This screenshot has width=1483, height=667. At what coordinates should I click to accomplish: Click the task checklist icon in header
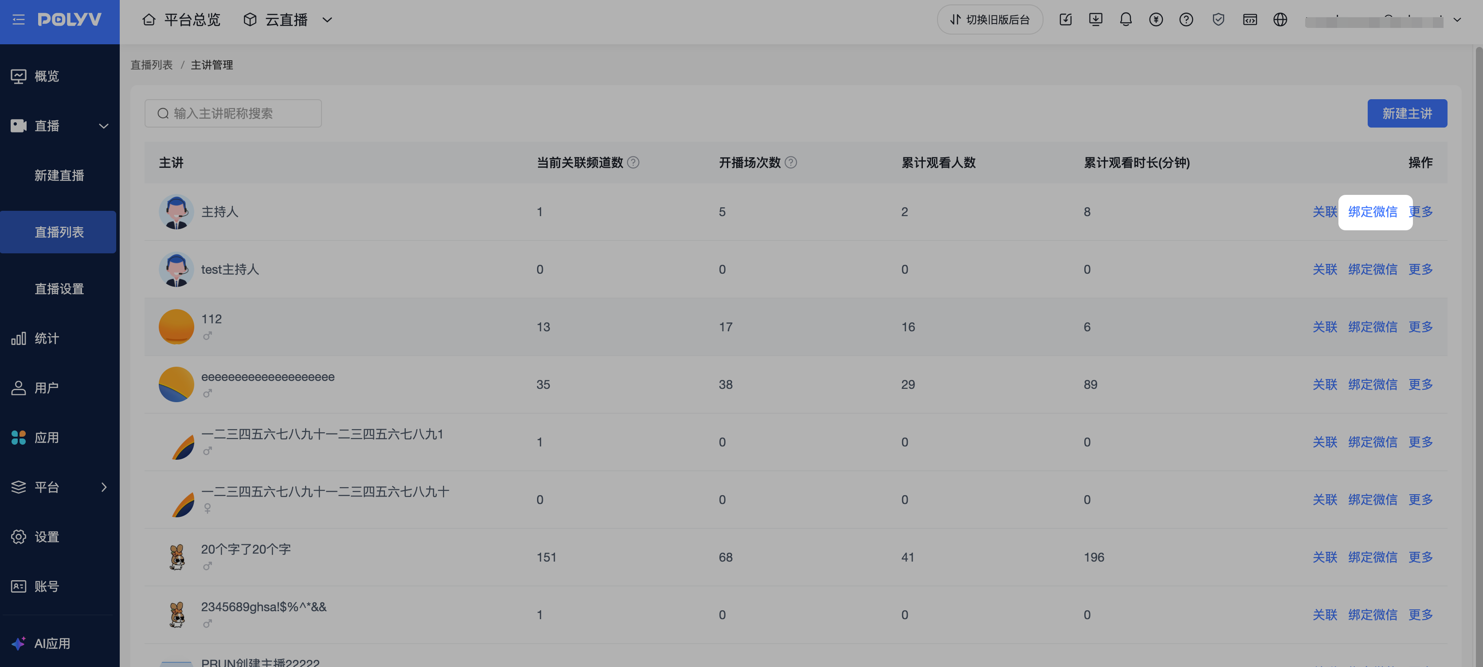(x=1066, y=19)
